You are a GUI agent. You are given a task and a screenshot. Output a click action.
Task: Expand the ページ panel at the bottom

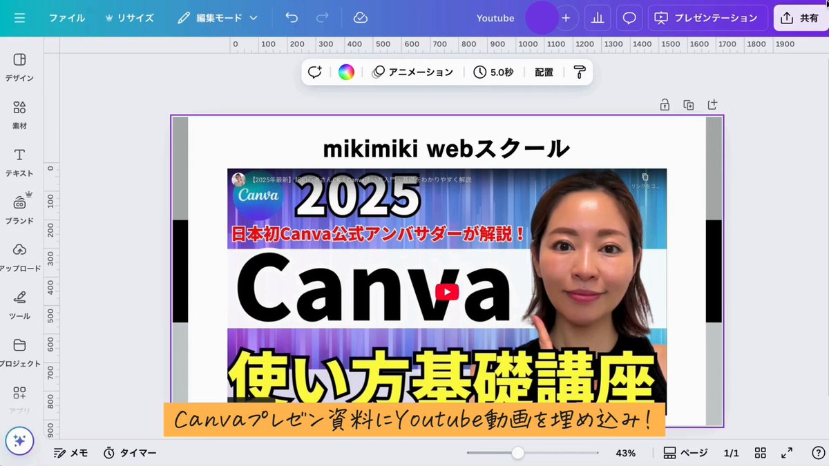pyautogui.click(x=685, y=453)
